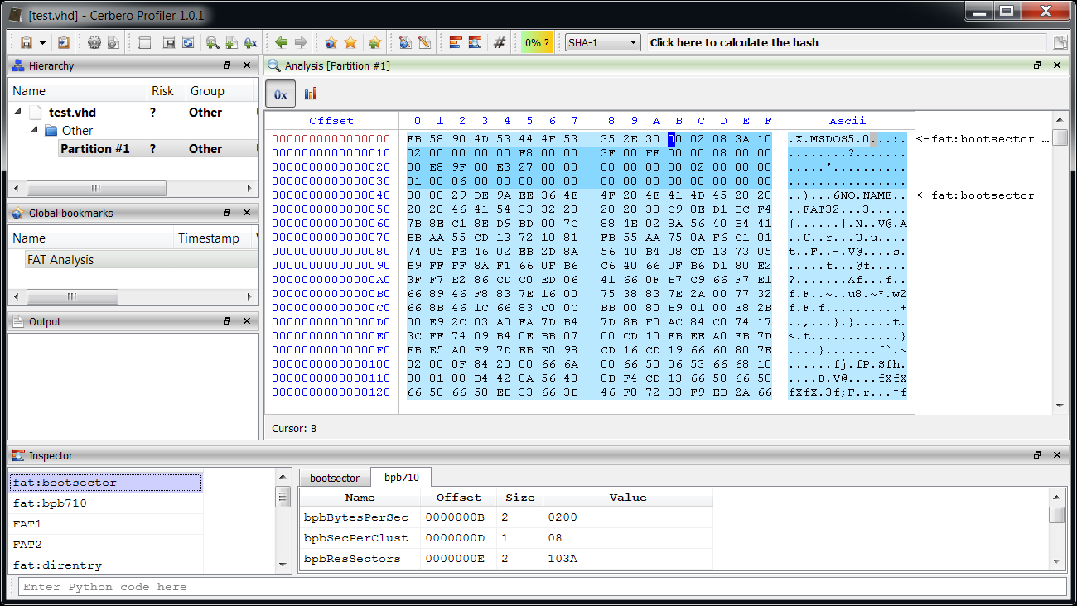Image resolution: width=1077 pixels, height=606 pixels.
Task: Close the Inspector panel
Action: pos(1056,455)
